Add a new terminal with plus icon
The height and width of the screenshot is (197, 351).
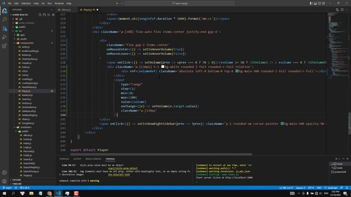pos(336,159)
